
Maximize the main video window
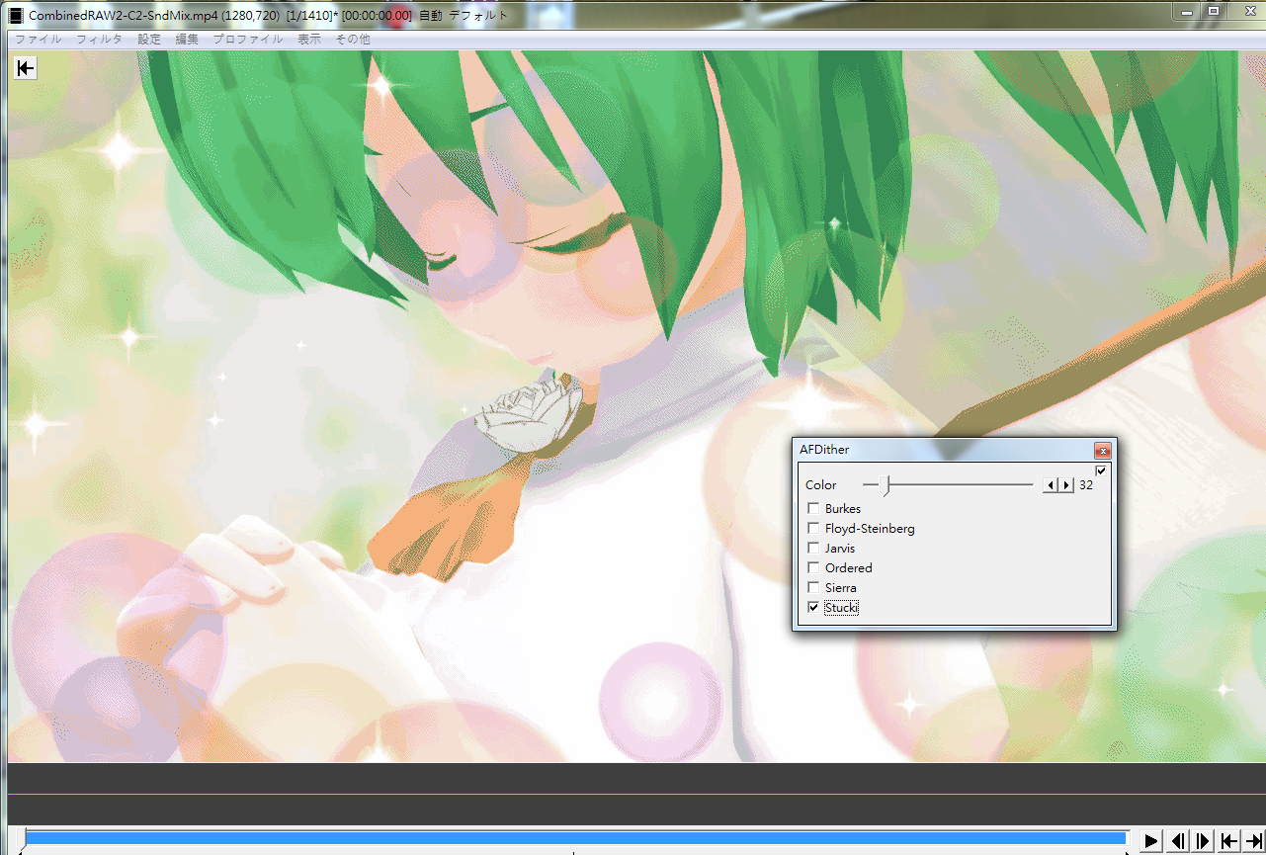point(1214,11)
